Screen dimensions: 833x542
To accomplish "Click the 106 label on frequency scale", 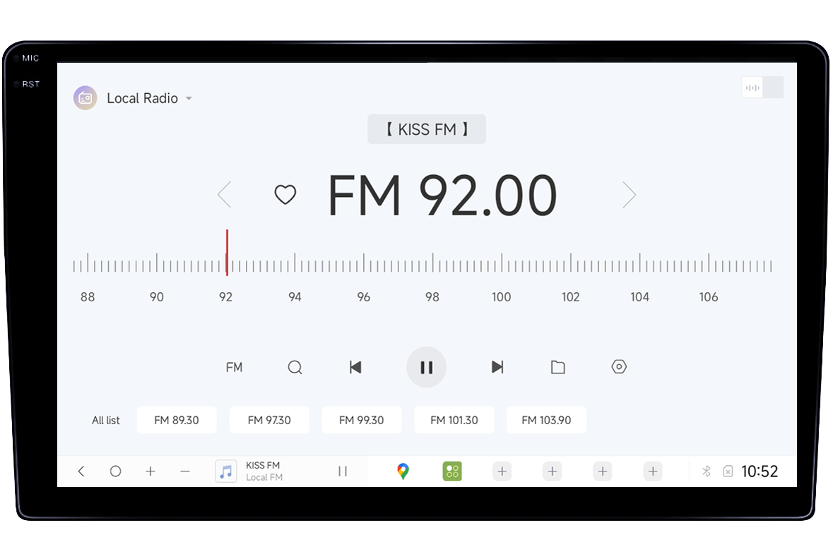I will point(708,296).
